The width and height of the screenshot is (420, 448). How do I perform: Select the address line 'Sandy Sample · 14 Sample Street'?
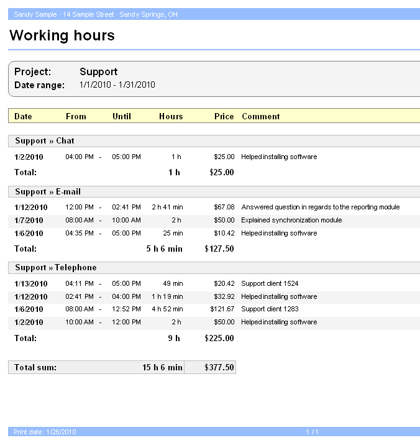coord(64,14)
